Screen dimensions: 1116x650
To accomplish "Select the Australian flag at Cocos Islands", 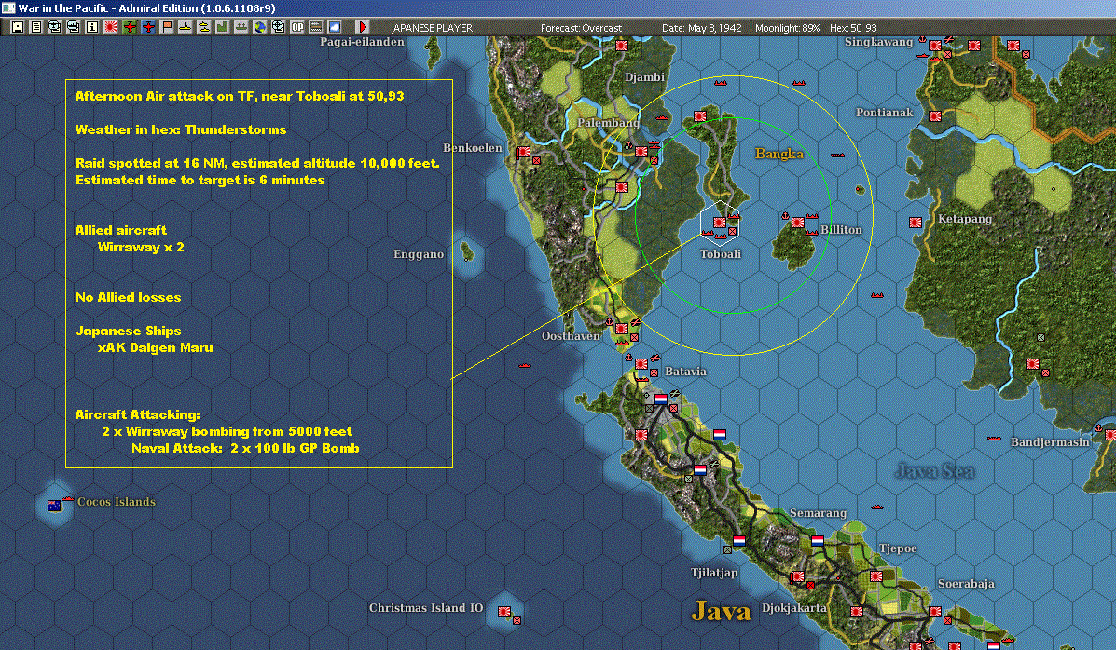I will (x=53, y=506).
